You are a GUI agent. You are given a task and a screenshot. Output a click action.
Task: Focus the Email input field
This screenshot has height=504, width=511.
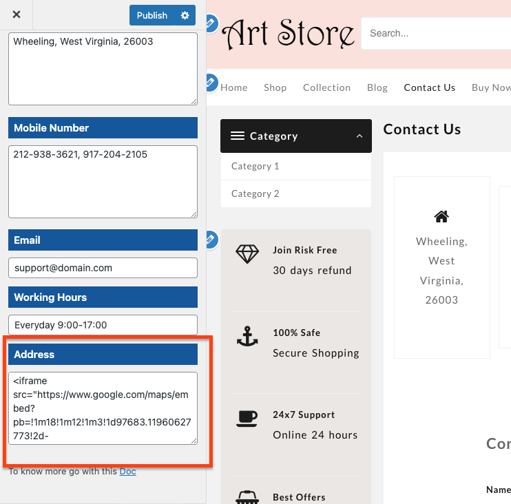coord(103,268)
